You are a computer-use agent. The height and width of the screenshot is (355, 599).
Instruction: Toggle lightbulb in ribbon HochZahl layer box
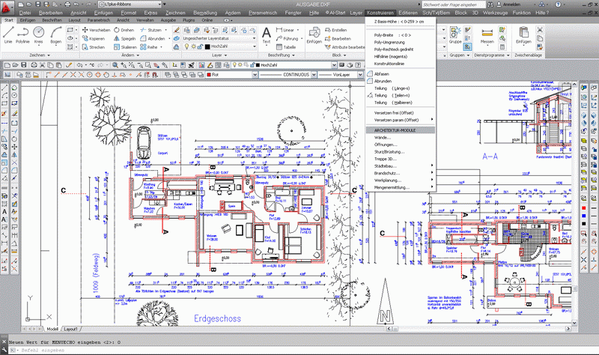coord(186,46)
